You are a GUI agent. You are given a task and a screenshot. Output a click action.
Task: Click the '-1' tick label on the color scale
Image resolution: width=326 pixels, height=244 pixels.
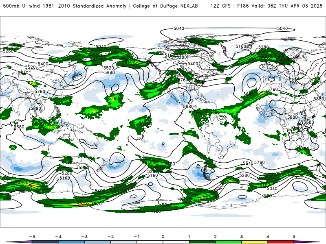tap(137, 237)
